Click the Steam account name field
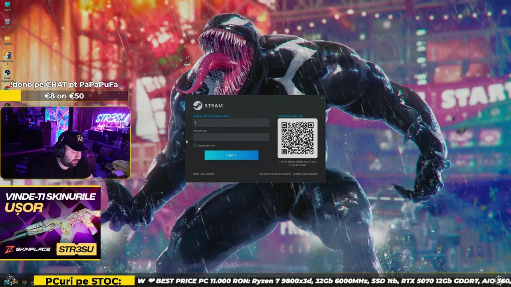 coord(231,123)
